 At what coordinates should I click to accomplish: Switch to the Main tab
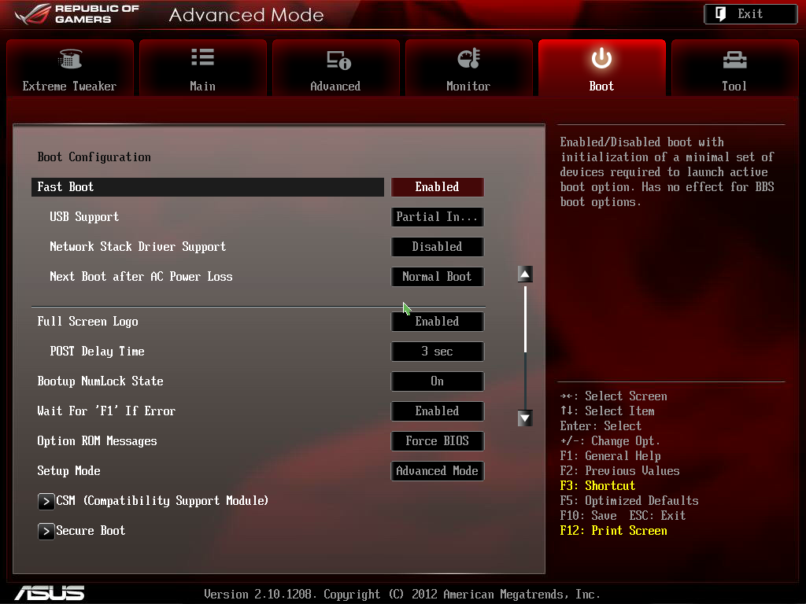click(x=202, y=68)
